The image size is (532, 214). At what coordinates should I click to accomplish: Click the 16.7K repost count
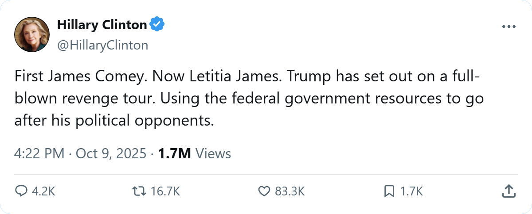[x=164, y=191]
